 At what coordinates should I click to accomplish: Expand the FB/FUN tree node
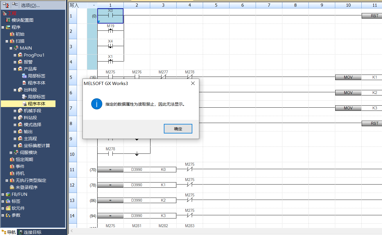click(x=3, y=194)
